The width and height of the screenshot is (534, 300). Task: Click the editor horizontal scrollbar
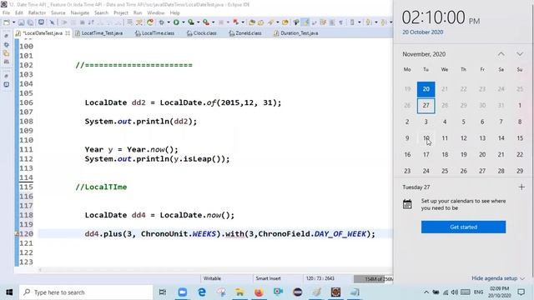(214, 270)
